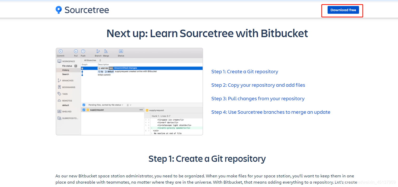Viewport: 398px width, 187px height.
Task: Switch to the History view
Action: coord(66,70)
